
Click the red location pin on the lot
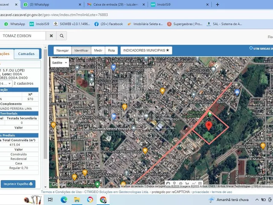209,126
